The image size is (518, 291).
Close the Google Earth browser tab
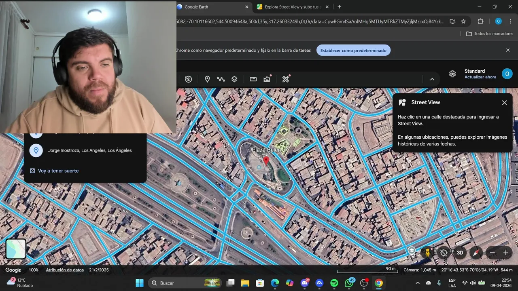tap(247, 7)
